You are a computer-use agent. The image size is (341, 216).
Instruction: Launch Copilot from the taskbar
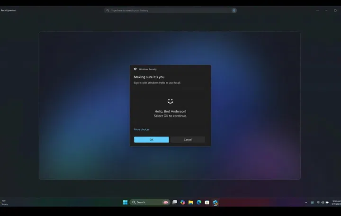(x=183, y=202)
